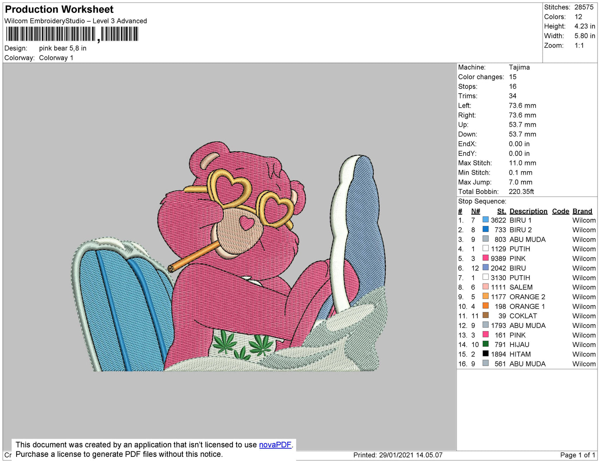The width and height of the screenshot is (600, 463).
Task: Click the 'Printed: 29/01/2021 14.05.07' timestamp
Action: 398,455
